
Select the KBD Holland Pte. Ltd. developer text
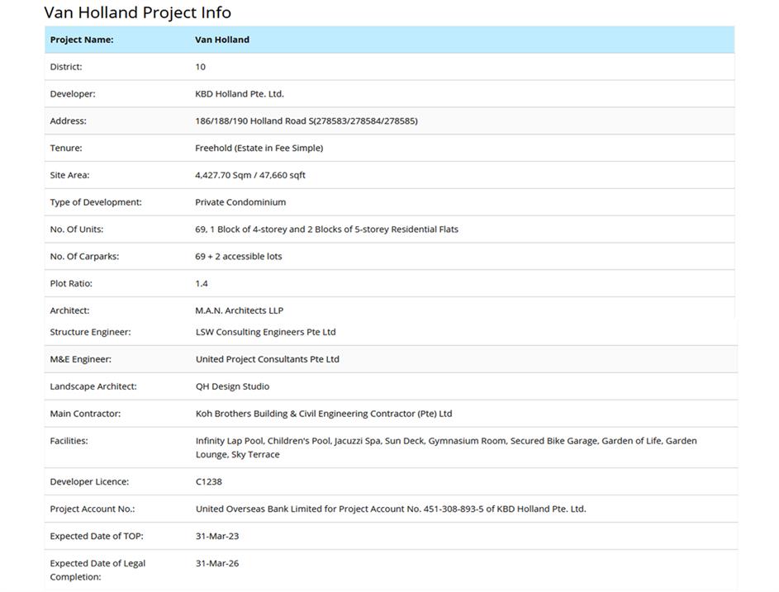[x=240, y=94]
